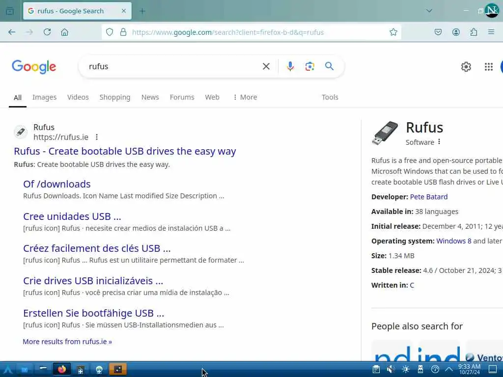Open the blue desktop icon in taskbar
Image resolution: width=503 pixels, height=377 pixels.
(25, 370)
